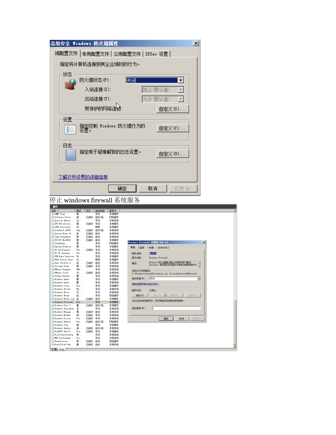Click the SSDP Discovery service gear icon
The width and height of the screenshot is (336, 435).
52,227
